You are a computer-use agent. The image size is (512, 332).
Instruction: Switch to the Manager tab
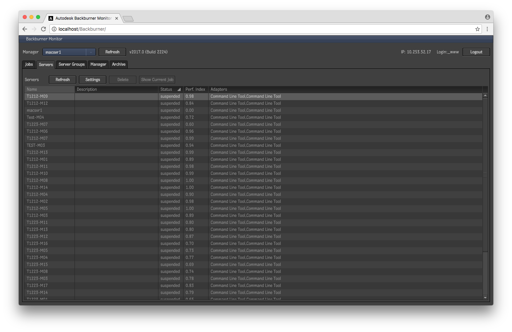[98, 64]
